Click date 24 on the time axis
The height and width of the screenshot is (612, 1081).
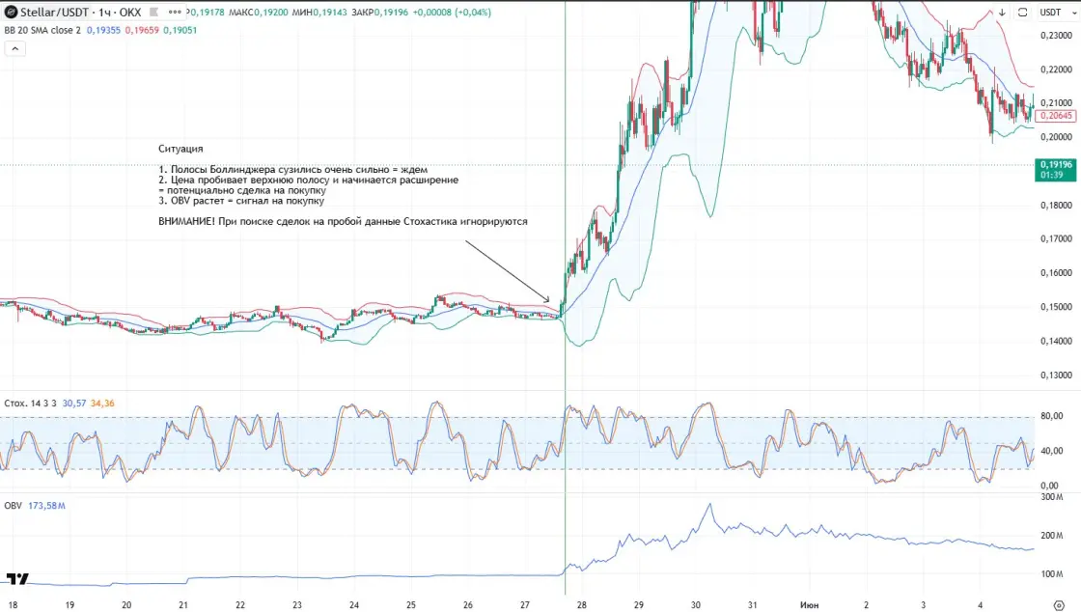pyautogui.click(x=353, y=605)
